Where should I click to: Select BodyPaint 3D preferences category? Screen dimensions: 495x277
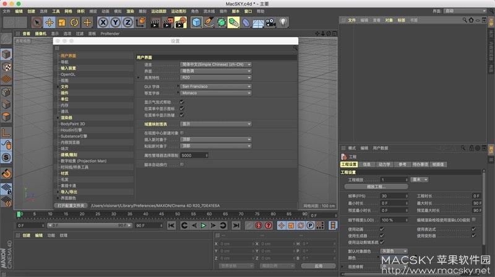pos(72,124)
